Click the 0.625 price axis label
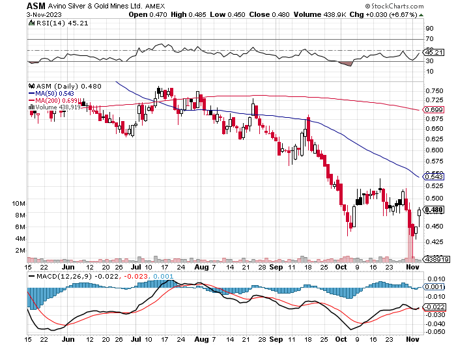The height and width of the screenshot is (345, 456). (435, 139)
